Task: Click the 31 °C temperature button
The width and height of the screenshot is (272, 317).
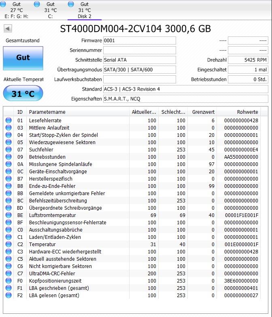Action: (x=23, y=94)
